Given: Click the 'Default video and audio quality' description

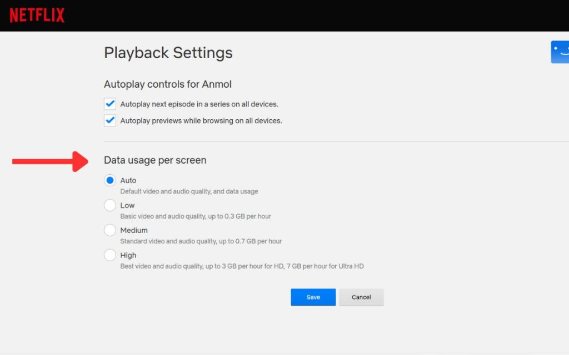Looking at the screenshot, I should pos(189,191).
